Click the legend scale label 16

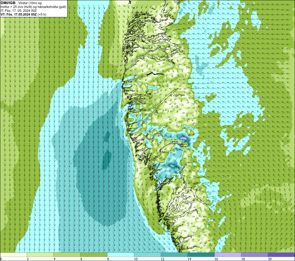coord(216,259)
